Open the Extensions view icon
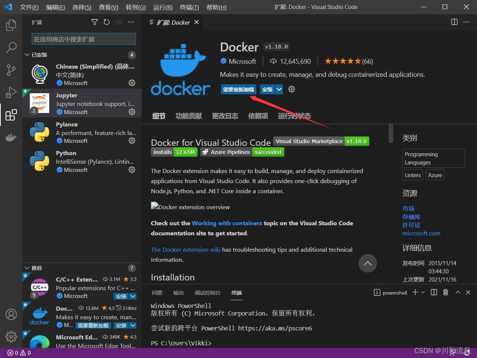 (11, 114)
